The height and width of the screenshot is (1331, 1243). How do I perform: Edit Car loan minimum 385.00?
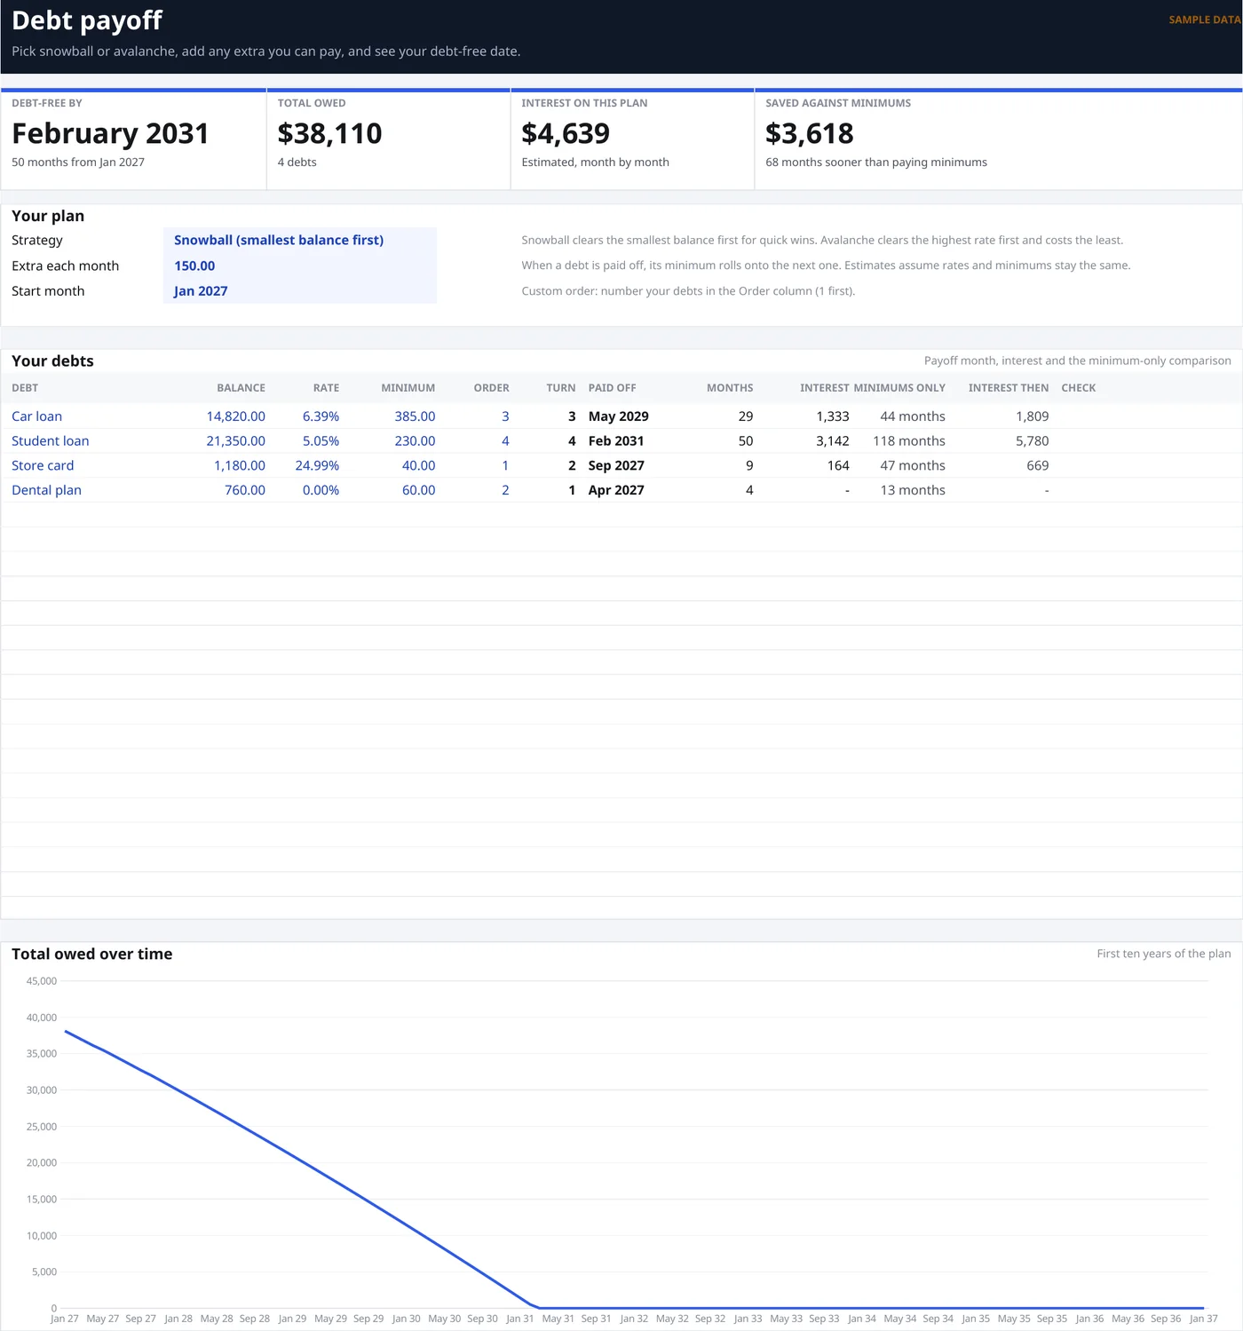(415, 416)
